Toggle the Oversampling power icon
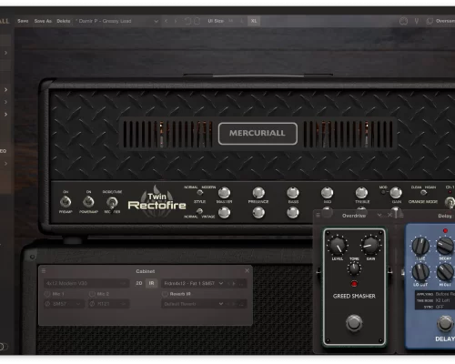This screenshot has height=364, width=455. [x=430, y=21]
